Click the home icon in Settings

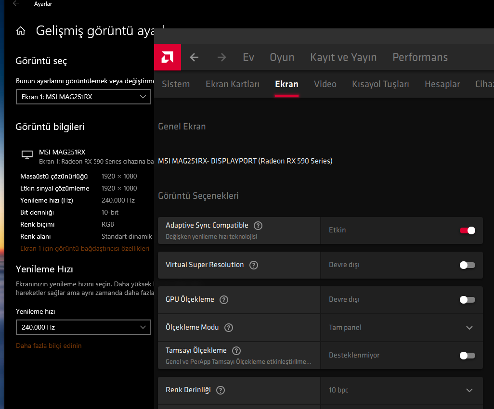point(21,31)
